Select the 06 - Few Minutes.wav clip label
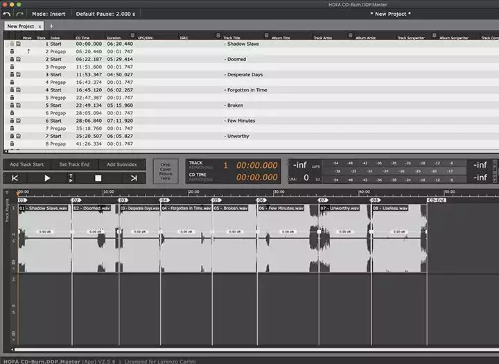Image resolution: width=499 pixels, height=364 pixels. tap(281, 208)
